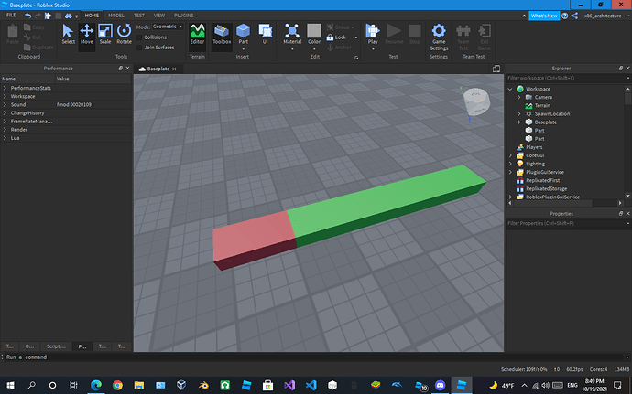Viewport: 632px width, 394px height.
Task: Open Microsoft Edge from taskbar
Action: (x=96, y=385)
